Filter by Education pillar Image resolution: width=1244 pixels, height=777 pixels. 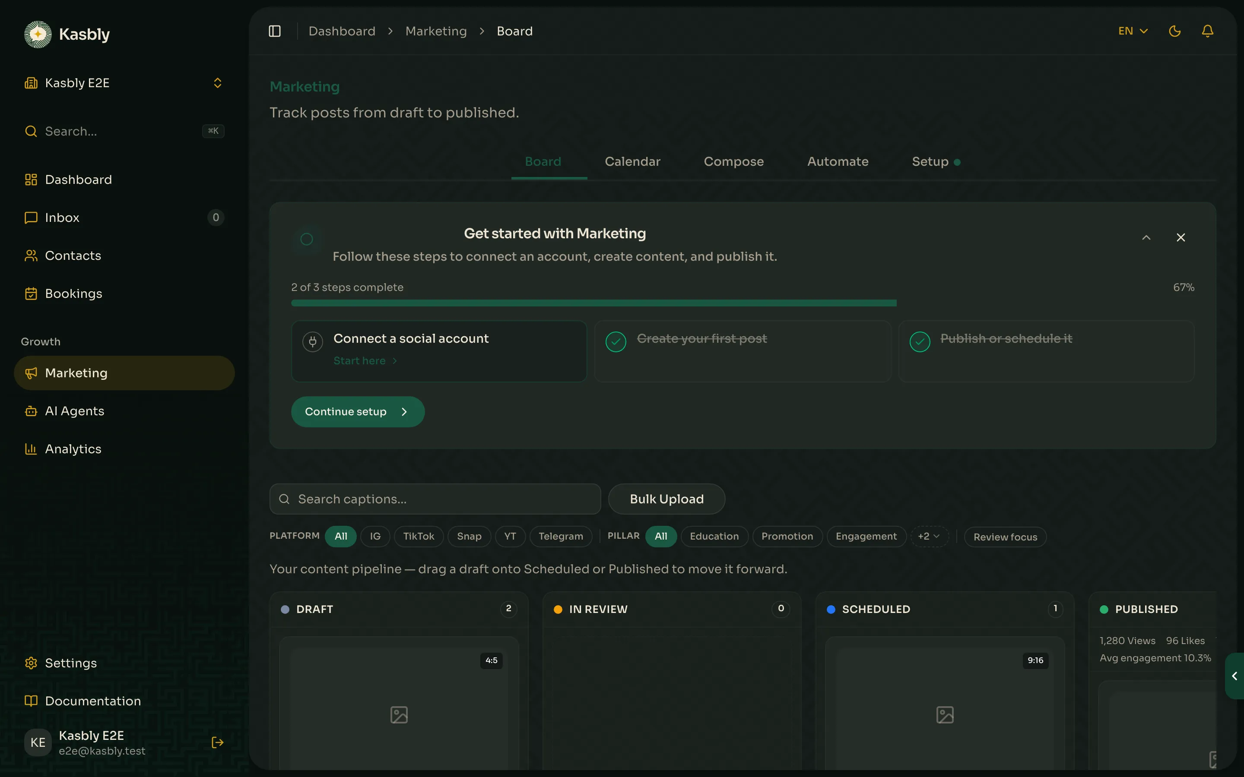coord(714,537)
